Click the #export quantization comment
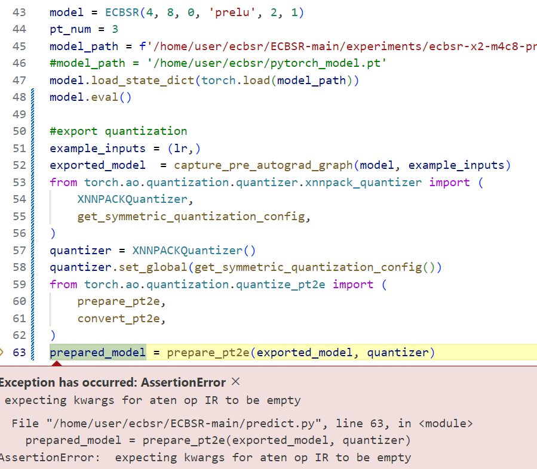Screen dimensions: 537x469 [x=118, y=131]
